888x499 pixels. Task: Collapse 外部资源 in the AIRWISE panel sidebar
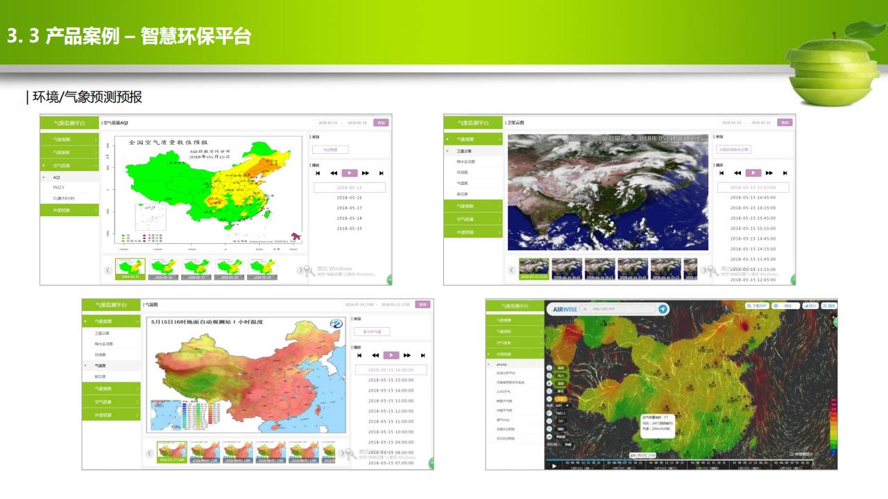coord(515,353)
